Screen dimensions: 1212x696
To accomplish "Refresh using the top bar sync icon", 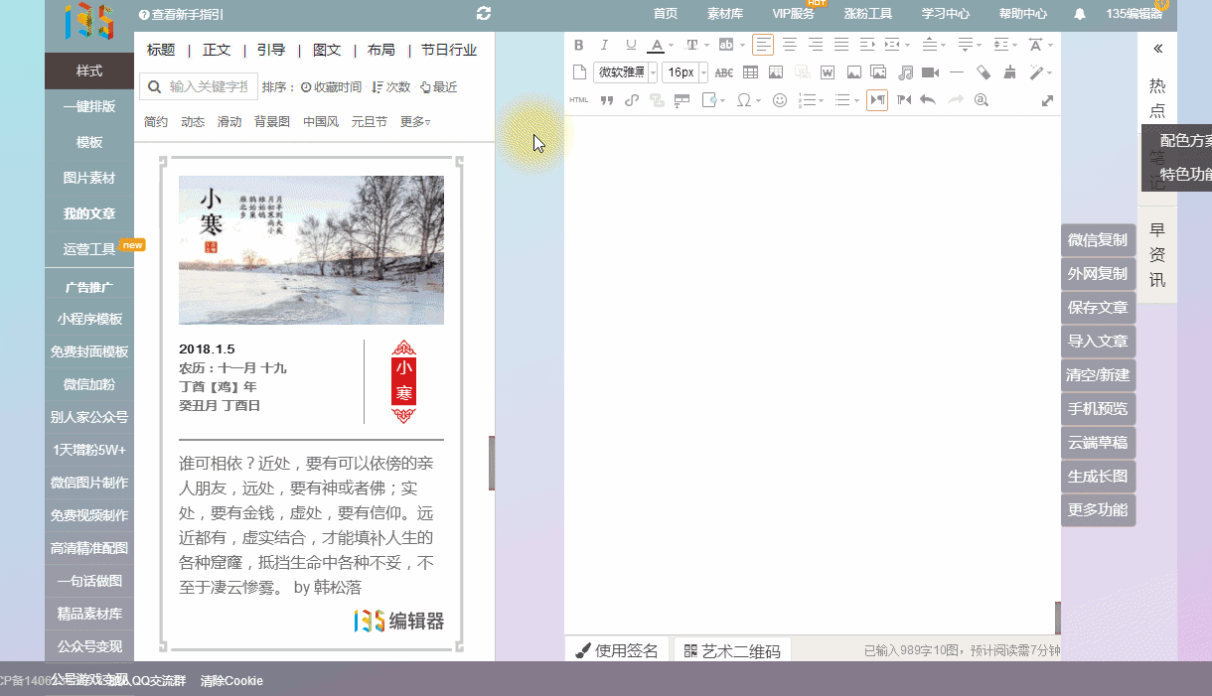I will click(484, 13).
